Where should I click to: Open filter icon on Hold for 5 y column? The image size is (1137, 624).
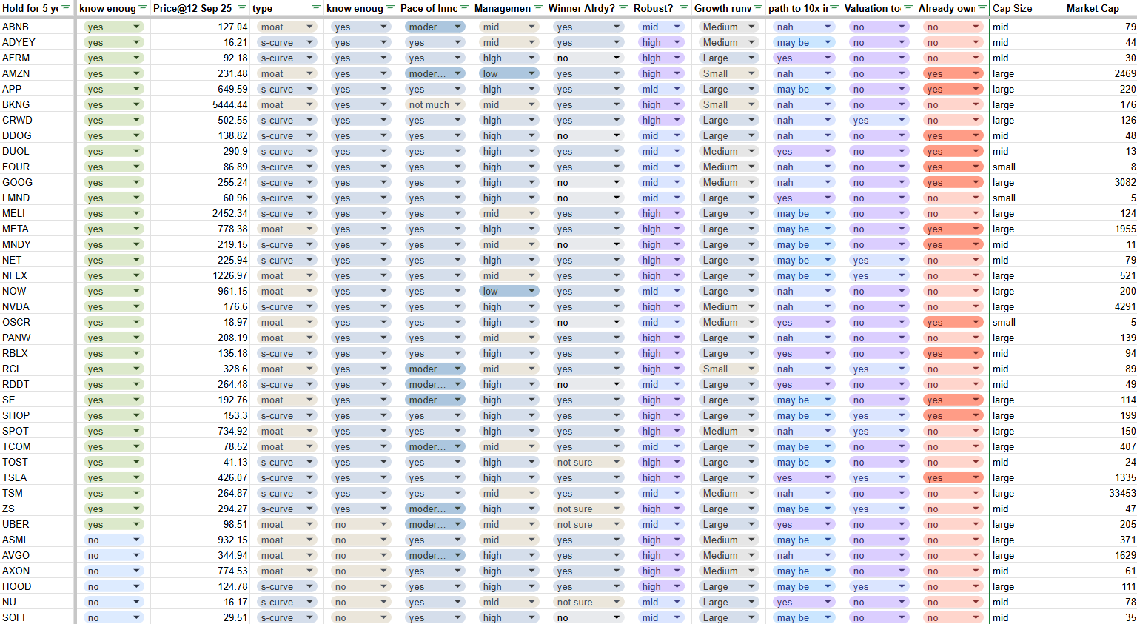pos(66,8)
